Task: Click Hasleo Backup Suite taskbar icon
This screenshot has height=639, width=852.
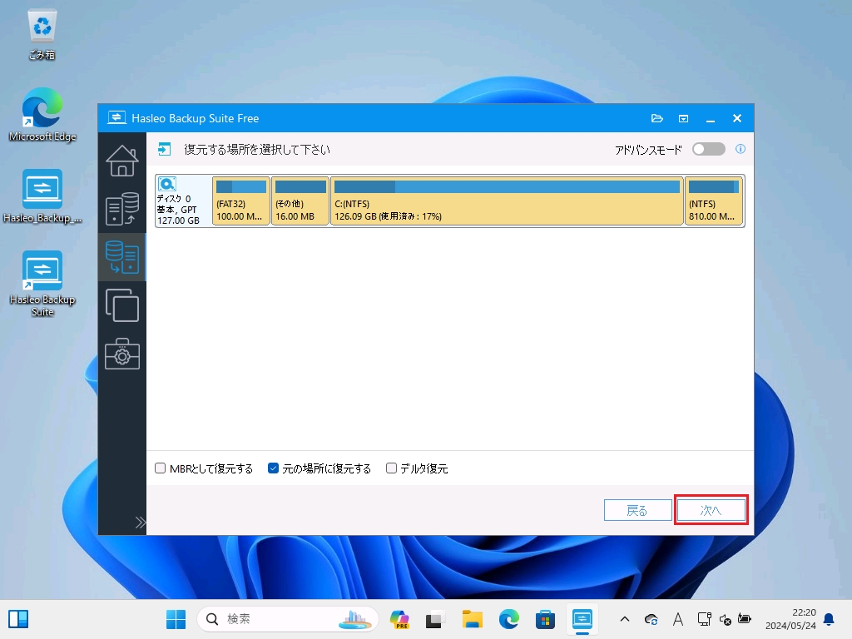Action: [582, 619]
